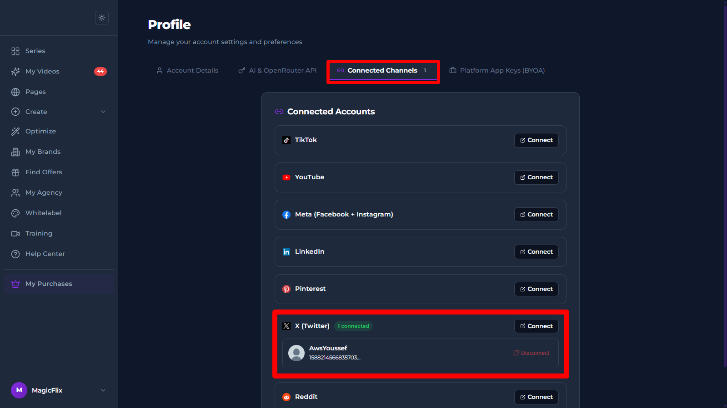Click the AwsYoussef profile avatar
The height and width of the screenshot is (408, 727).
pyautogui.click(x=296, y=353)
